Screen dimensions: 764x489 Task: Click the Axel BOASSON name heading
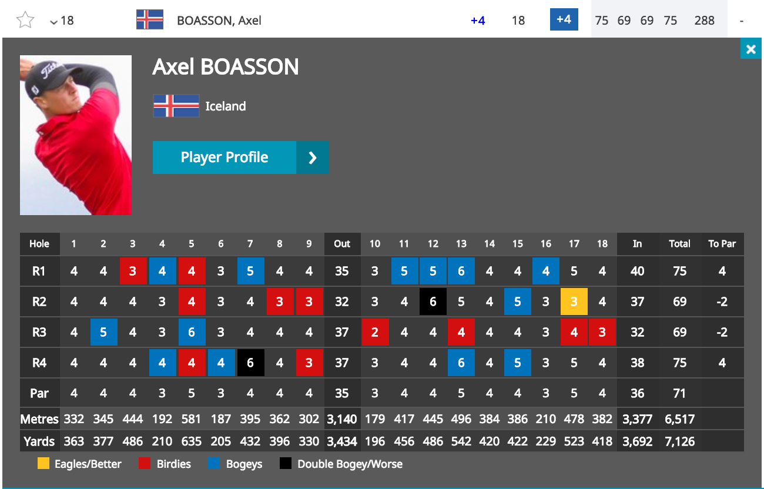(226, 67)
